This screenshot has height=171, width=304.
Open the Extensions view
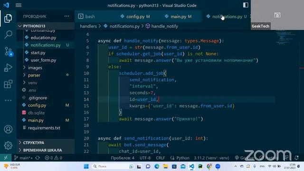click(x=8, y=84)
